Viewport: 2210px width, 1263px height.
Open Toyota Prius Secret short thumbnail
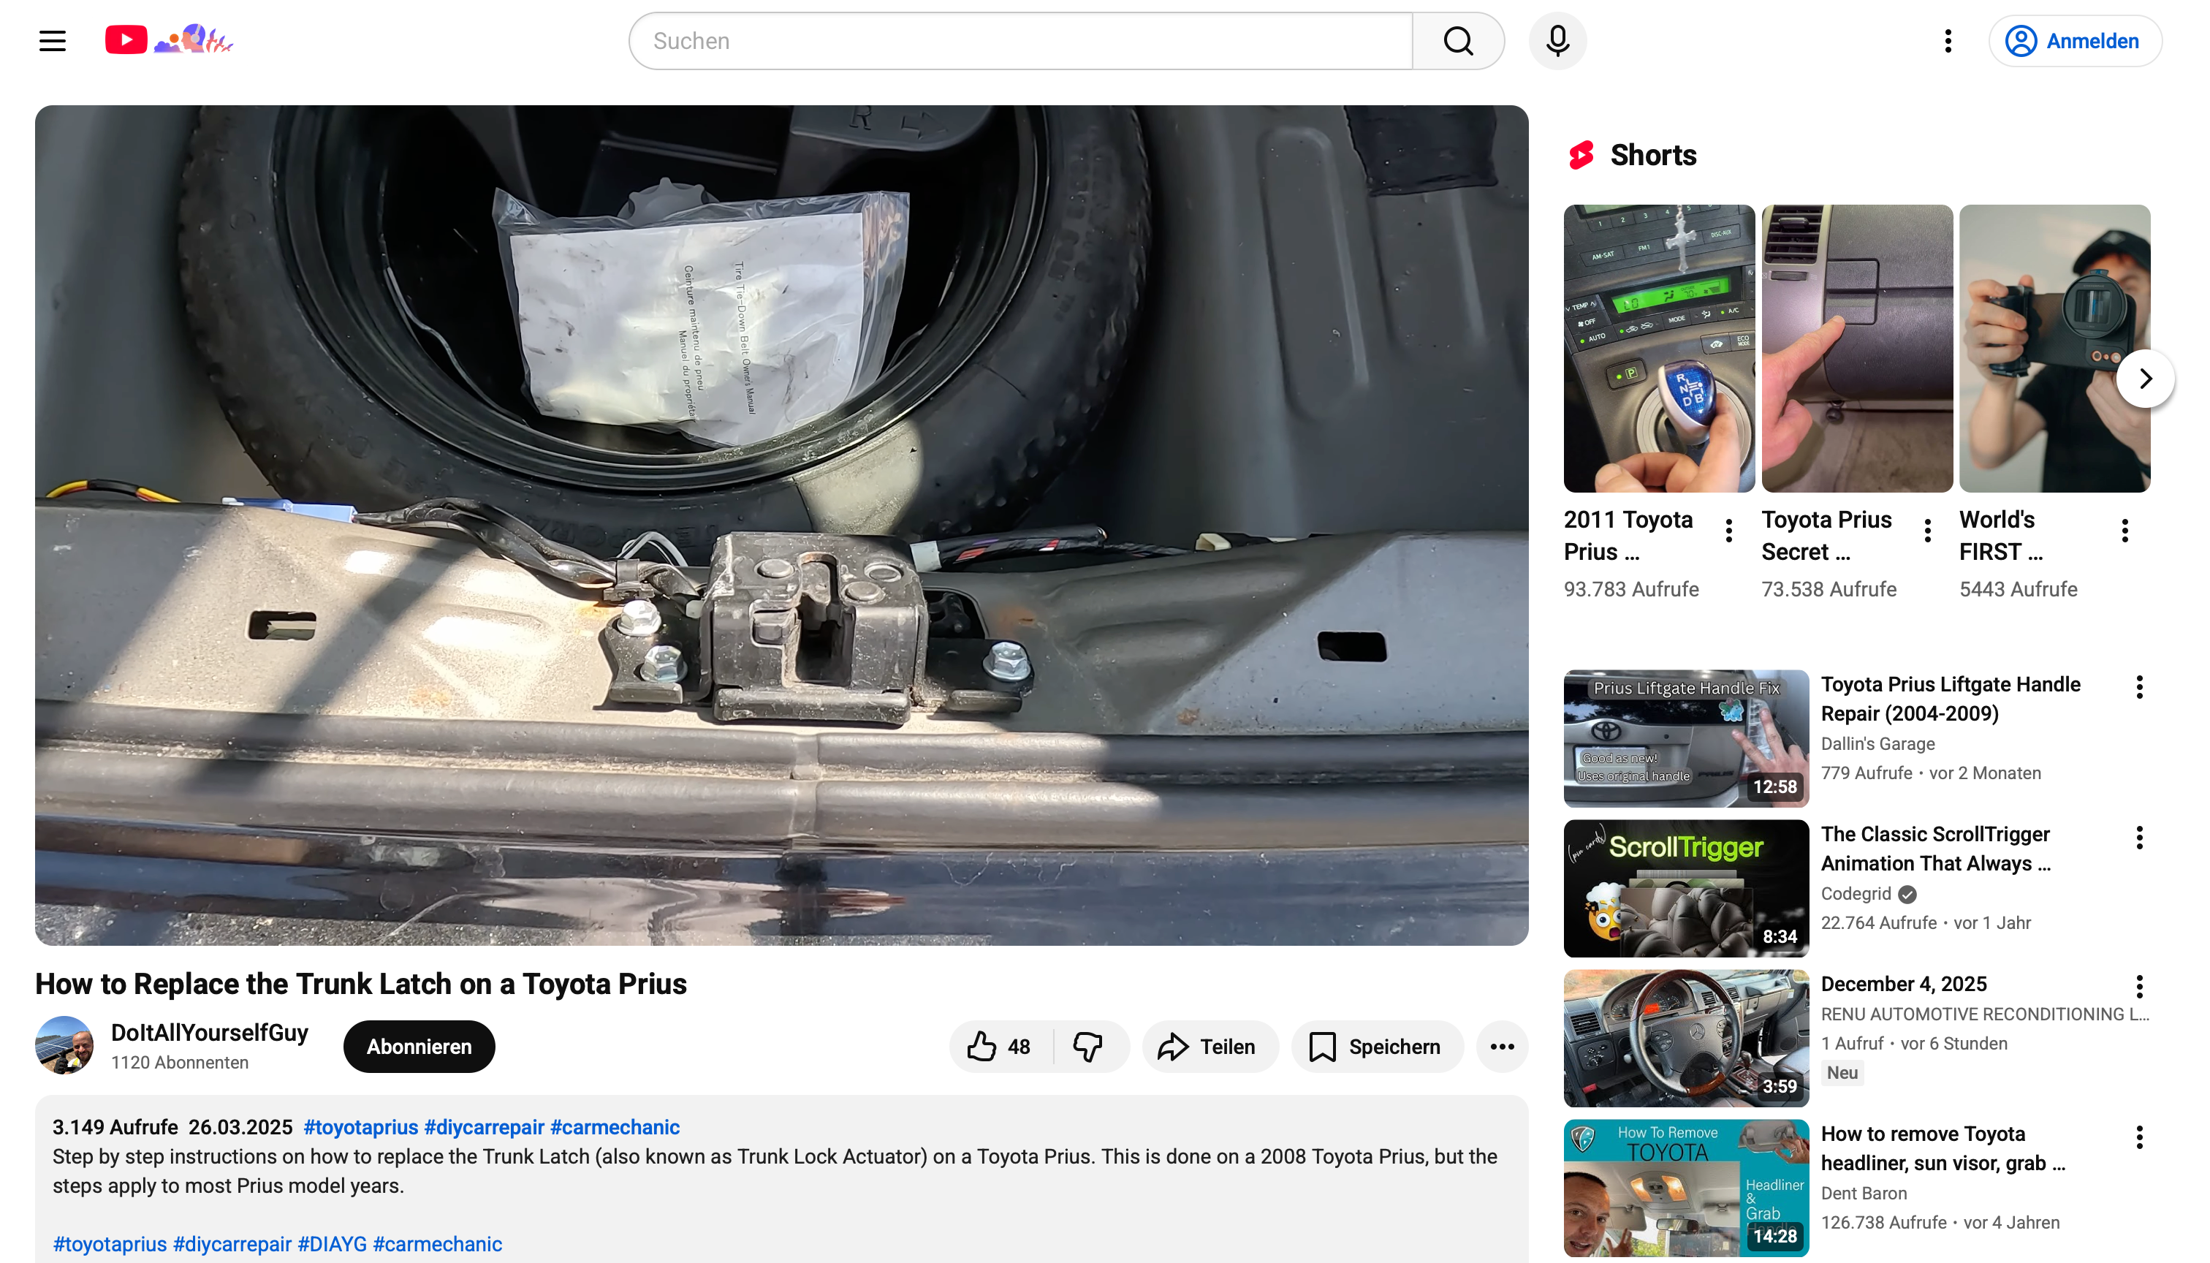point(1856,349)
